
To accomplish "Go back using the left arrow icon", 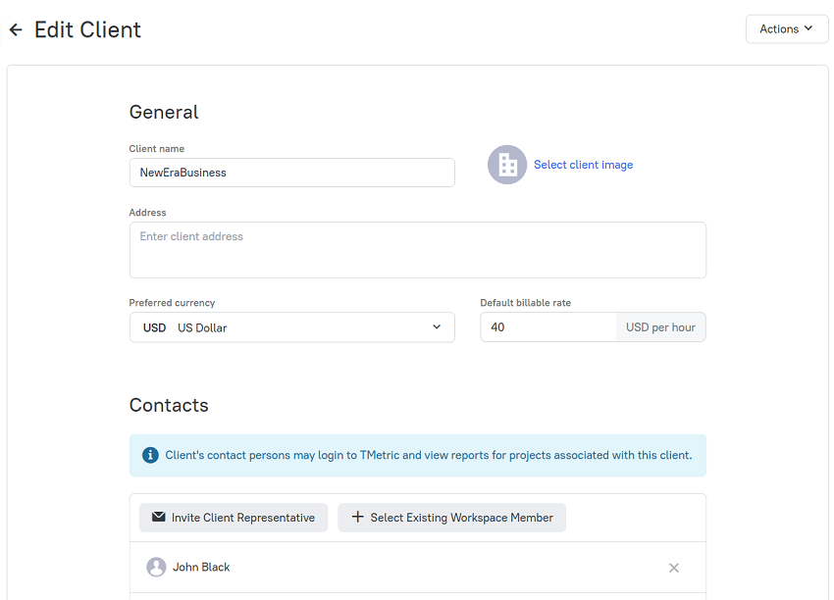I will tap(16, 29).
